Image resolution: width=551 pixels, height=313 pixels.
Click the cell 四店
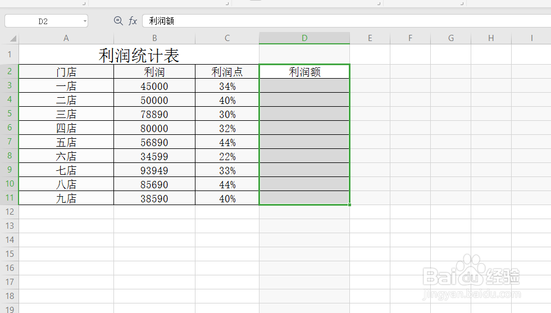coord(66,128)
